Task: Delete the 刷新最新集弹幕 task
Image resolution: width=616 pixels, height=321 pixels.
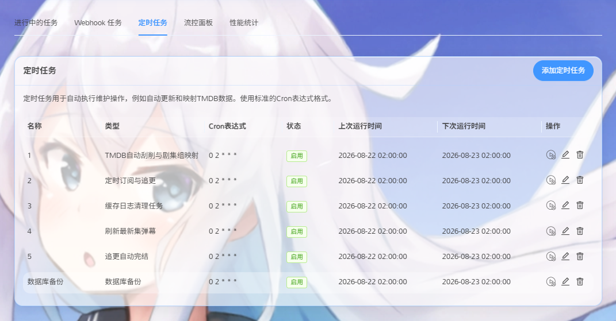Action: pos(580,231)
